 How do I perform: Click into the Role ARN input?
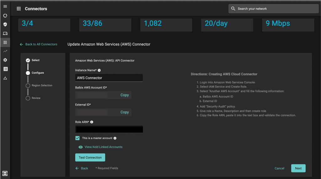pos(109,129)
